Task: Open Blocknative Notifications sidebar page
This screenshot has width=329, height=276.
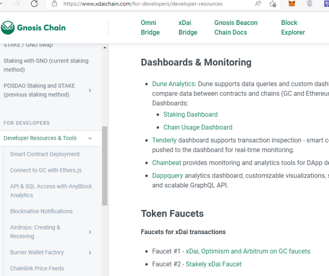Action: pyautogui.click(x=41, y=211)
